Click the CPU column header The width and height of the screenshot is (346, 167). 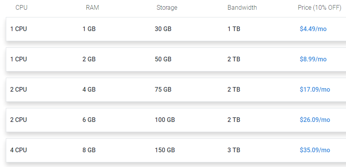click(21, 7)
